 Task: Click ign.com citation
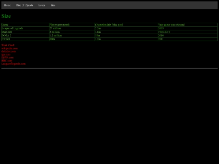[6, 55]
